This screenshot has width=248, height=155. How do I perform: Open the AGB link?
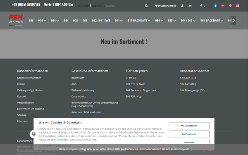tap(74, 84)
